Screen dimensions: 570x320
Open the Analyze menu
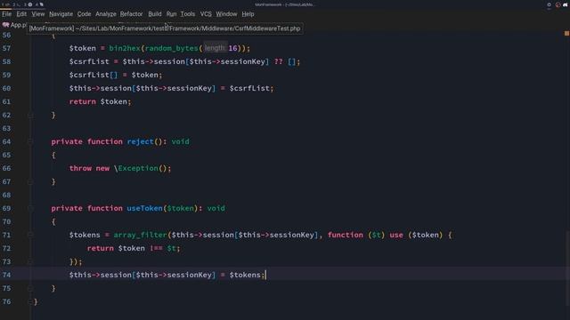[x=106, y=14]
